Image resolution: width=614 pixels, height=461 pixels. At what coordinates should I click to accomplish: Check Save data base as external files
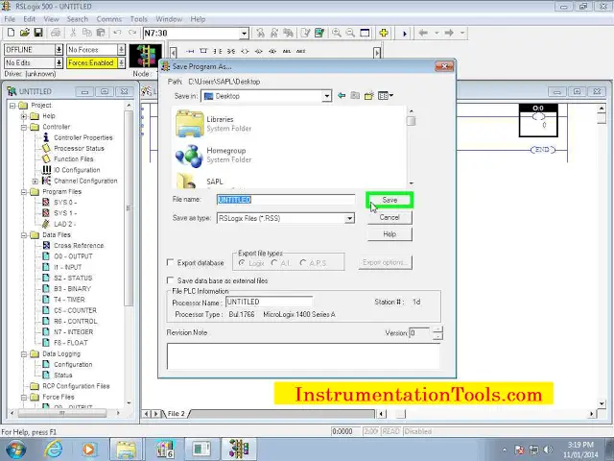(x=171, y=280)
